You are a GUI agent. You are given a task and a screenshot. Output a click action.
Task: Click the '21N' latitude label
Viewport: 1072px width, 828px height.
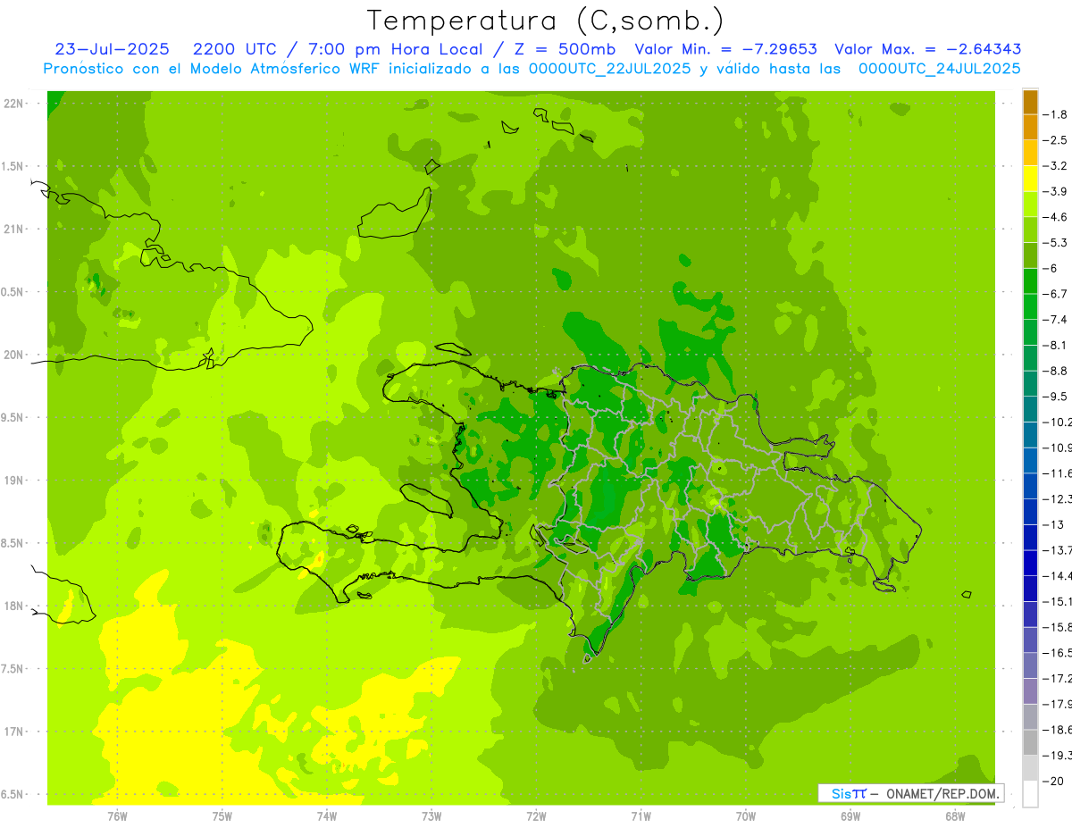[x=13, y=230]
